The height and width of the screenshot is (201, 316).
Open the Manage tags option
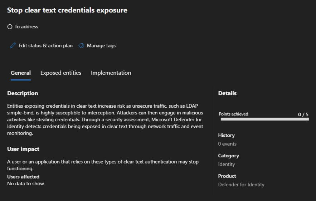[x=101, y=46]
